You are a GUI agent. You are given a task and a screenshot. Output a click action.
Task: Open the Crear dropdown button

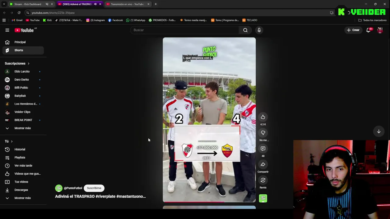353,30
